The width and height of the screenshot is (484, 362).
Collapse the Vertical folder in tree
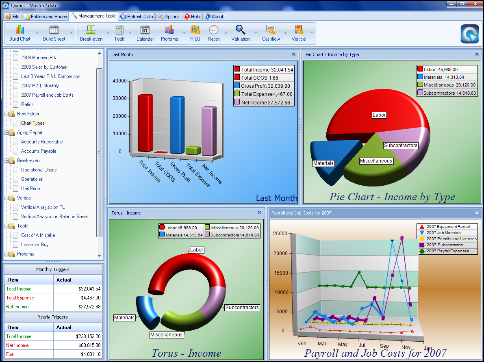point(7,198)
